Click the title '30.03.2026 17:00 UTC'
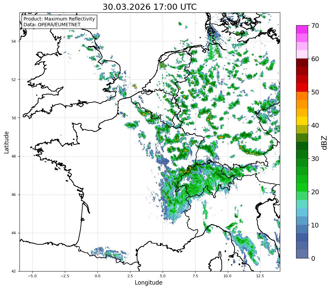The image size is (331, 289). point(150,7)
